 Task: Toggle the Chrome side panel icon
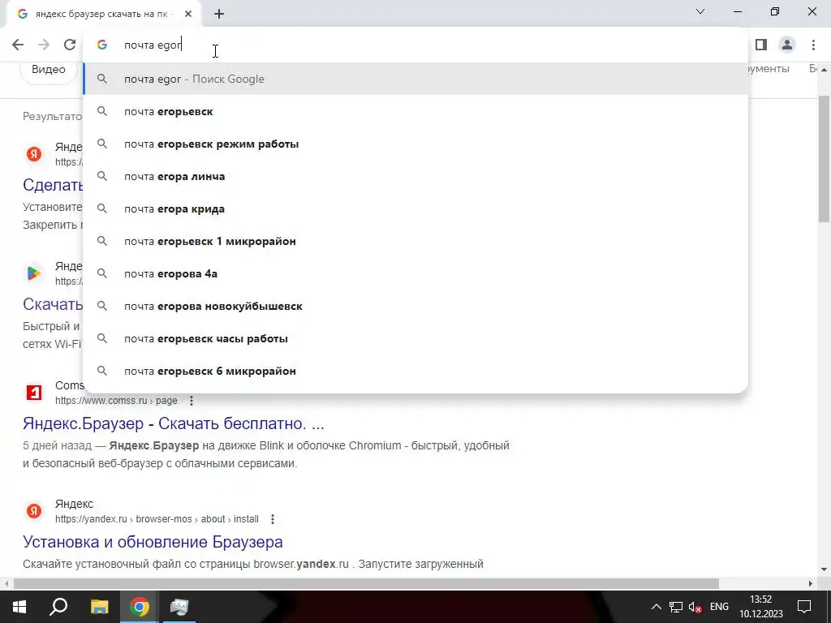(761, 45)
